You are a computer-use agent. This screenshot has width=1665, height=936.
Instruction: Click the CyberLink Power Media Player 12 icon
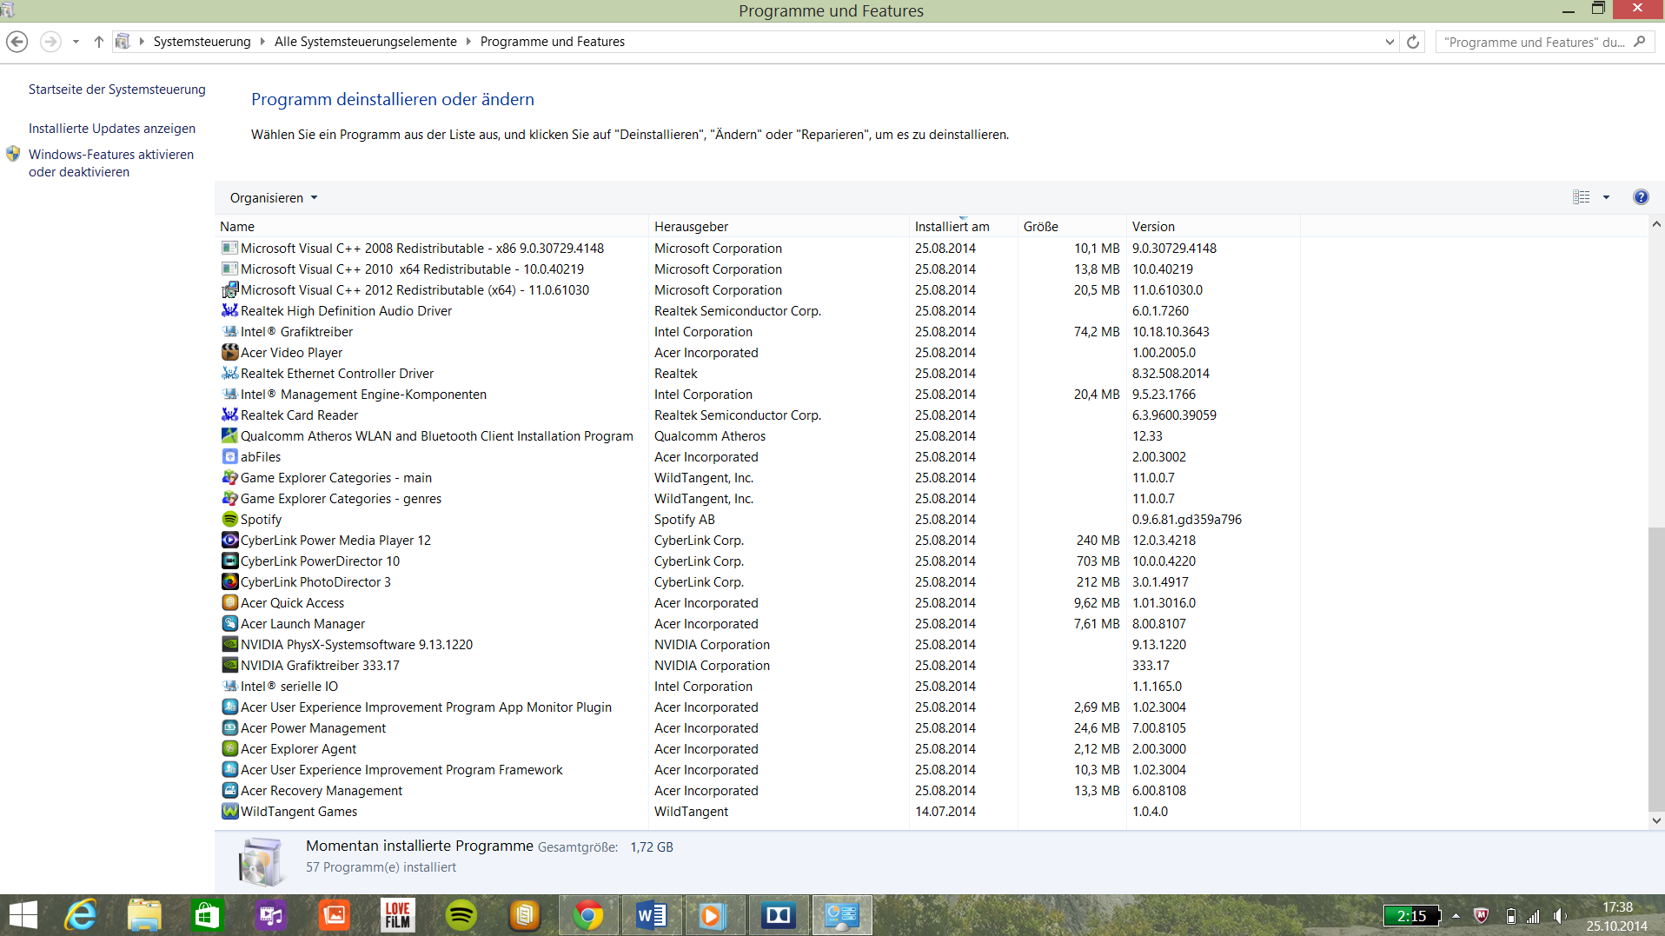pyautogui.click(x=229, y=540)
